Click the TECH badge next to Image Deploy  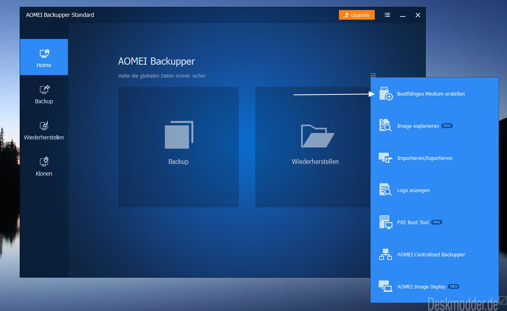pos(454,286)
